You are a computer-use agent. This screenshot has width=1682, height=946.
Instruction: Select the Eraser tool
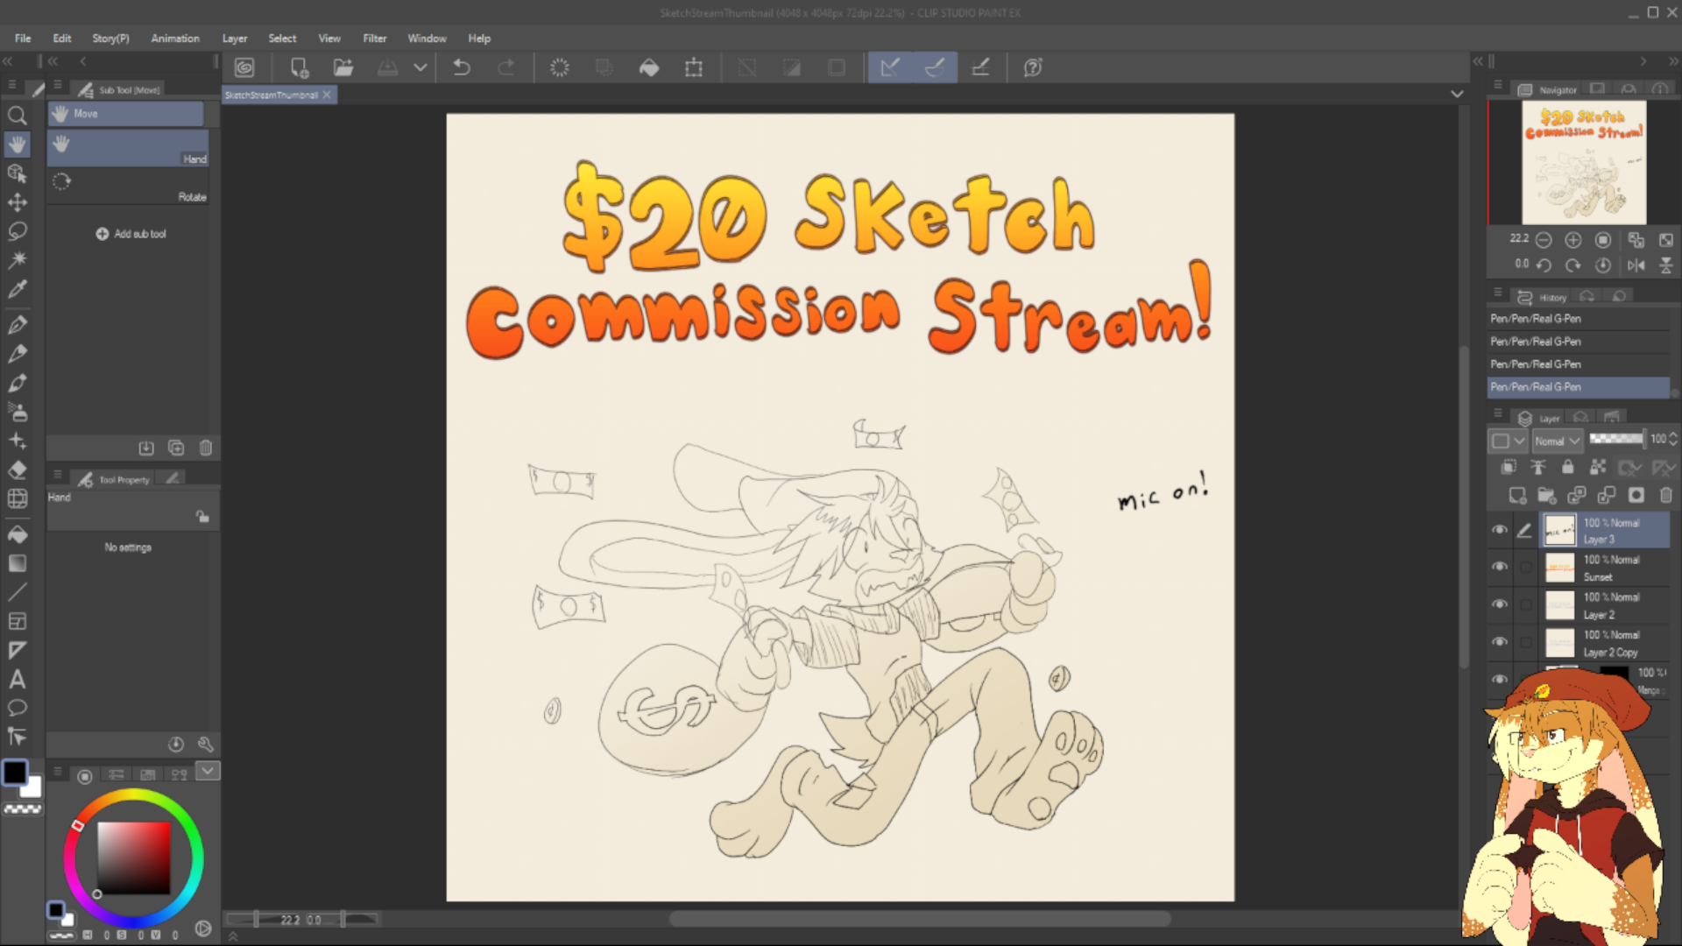pyautogui.click(x=17, y=470)
